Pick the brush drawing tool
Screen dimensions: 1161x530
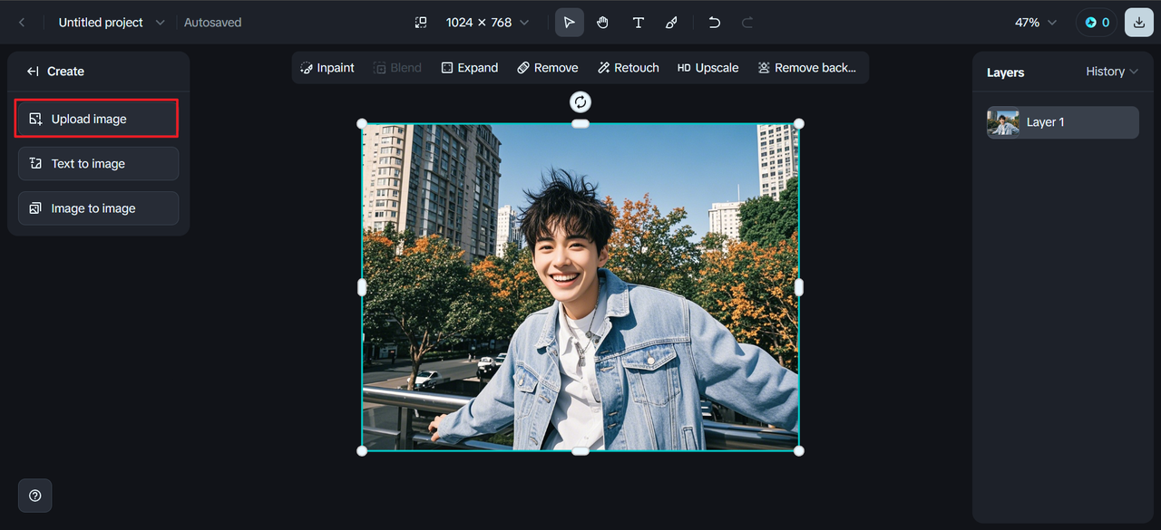coord(671,23)
